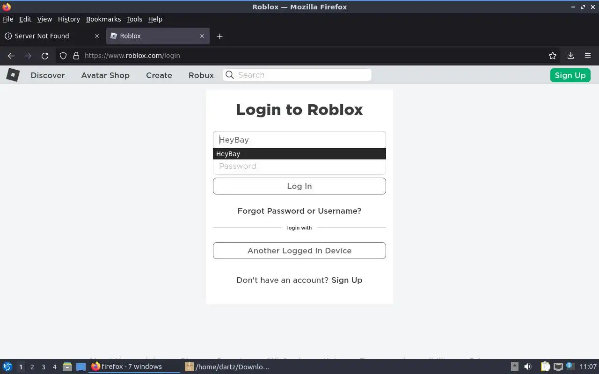Click the volume speaker tray icon
The height and width of the screenshot is (374, 599).
tap(528, 367)
